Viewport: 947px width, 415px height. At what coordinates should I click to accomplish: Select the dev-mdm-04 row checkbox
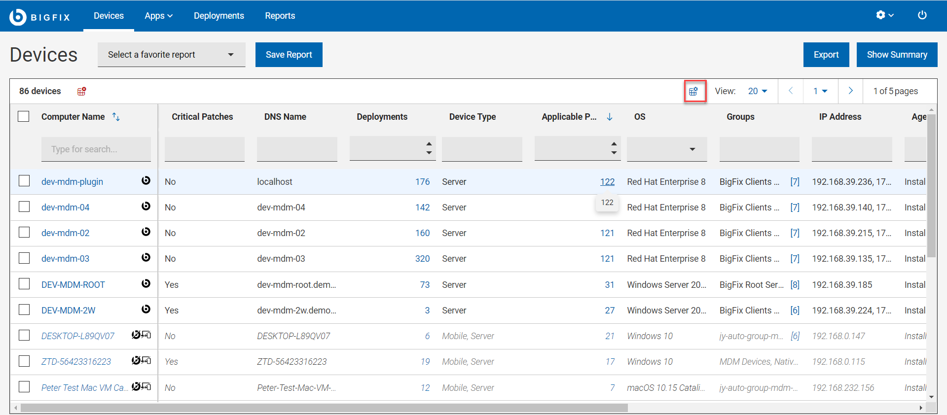(x=24, y=207)
